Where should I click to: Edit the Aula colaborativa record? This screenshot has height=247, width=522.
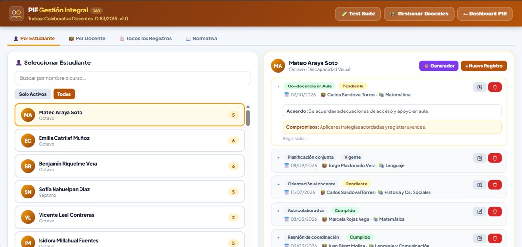point(480,211)
